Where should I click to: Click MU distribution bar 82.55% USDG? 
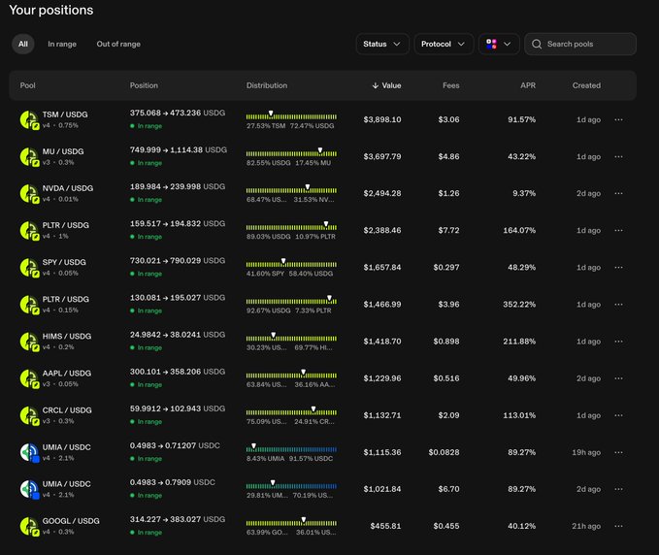pyautogui.click(x=291, y=153)
